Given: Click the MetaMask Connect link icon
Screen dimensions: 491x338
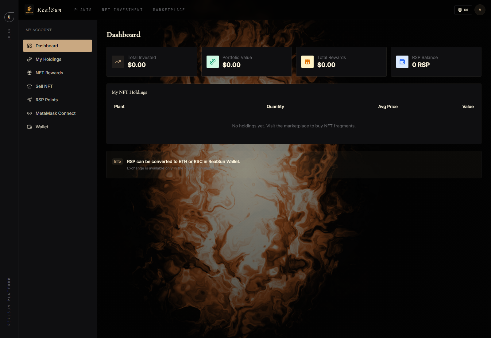Looking at the screenshot, I should pos(29,113).
